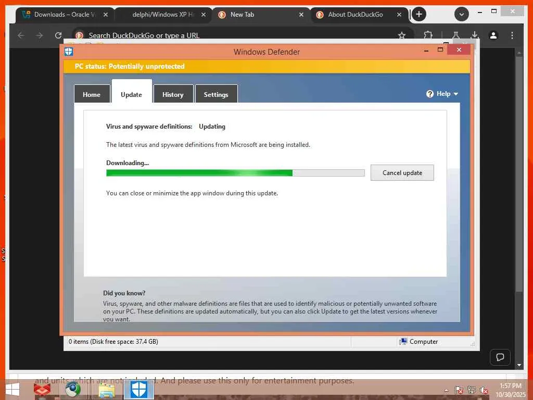Click the muted volume tray icon
The image size is (533, 400).
pos(484,391)
